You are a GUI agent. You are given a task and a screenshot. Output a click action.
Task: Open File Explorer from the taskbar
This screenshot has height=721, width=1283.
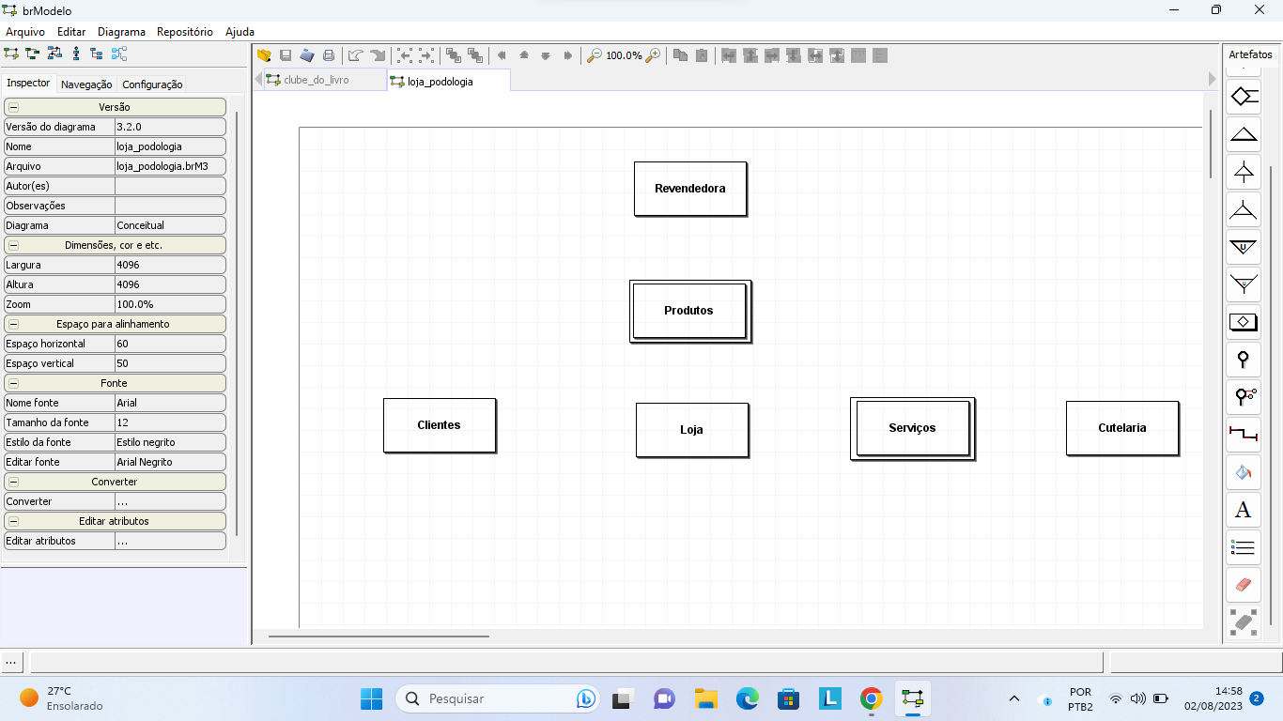tap(705, 698)
